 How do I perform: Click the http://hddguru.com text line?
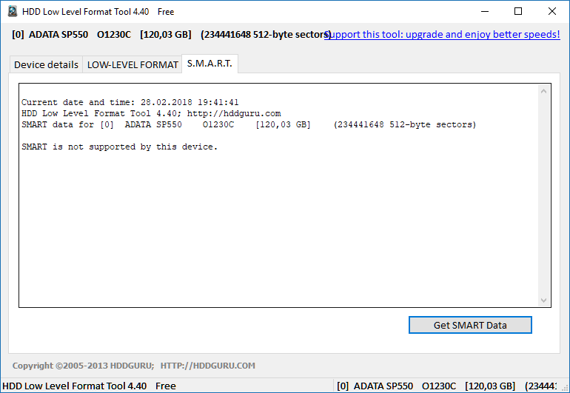151,113
